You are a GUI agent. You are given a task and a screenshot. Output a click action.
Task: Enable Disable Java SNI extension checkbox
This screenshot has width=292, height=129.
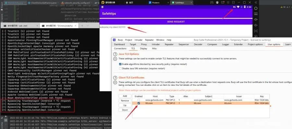coord(120,69)
